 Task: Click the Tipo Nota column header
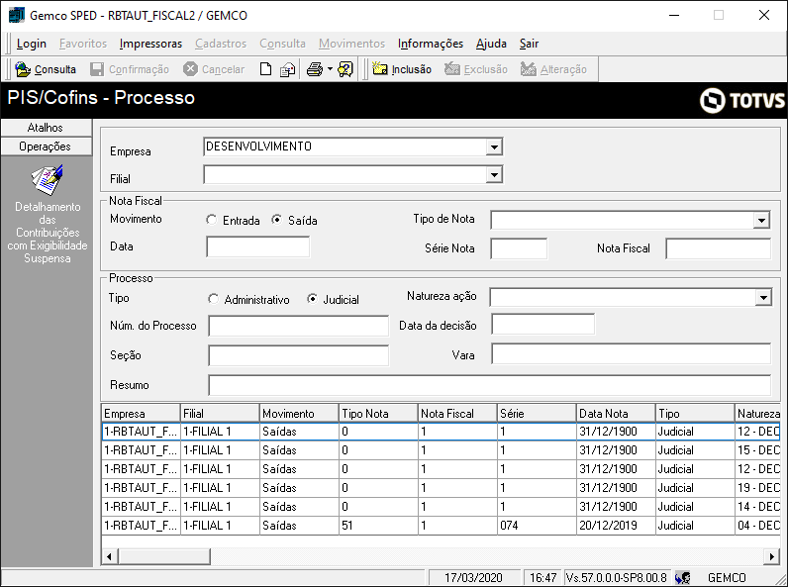coord(378,413)
